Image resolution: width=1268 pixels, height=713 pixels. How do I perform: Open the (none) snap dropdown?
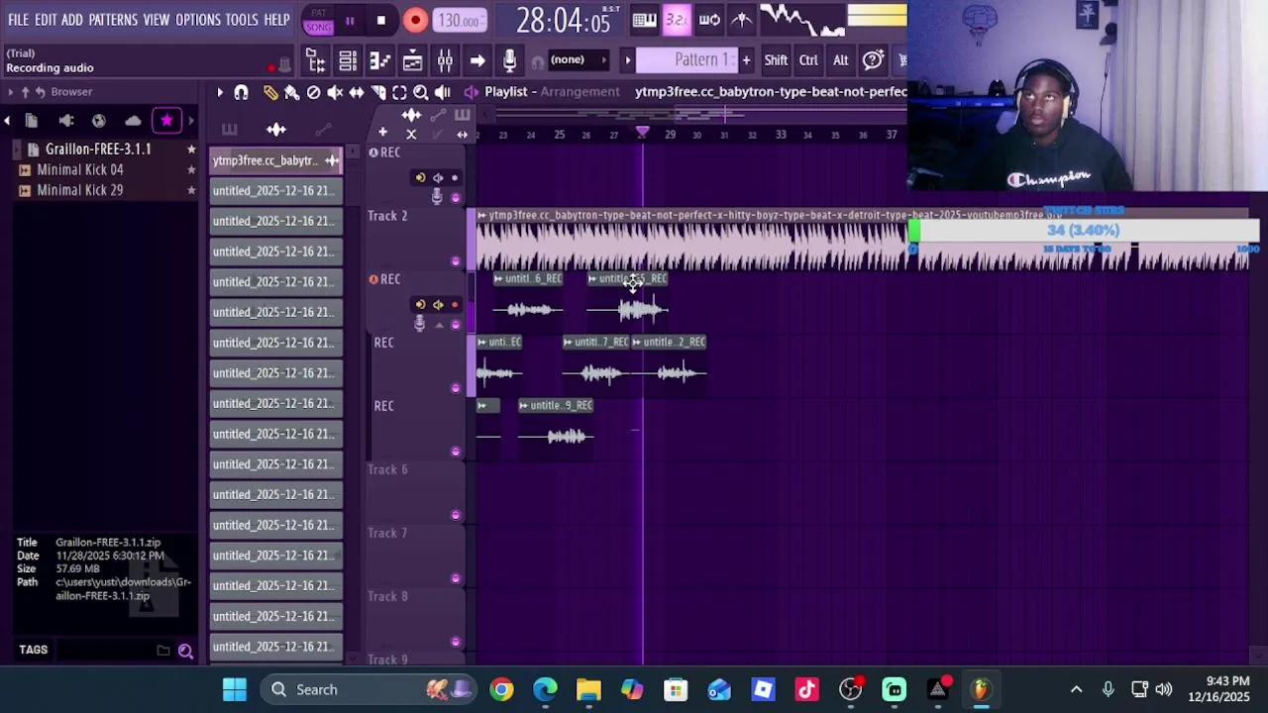pos(577,60)
